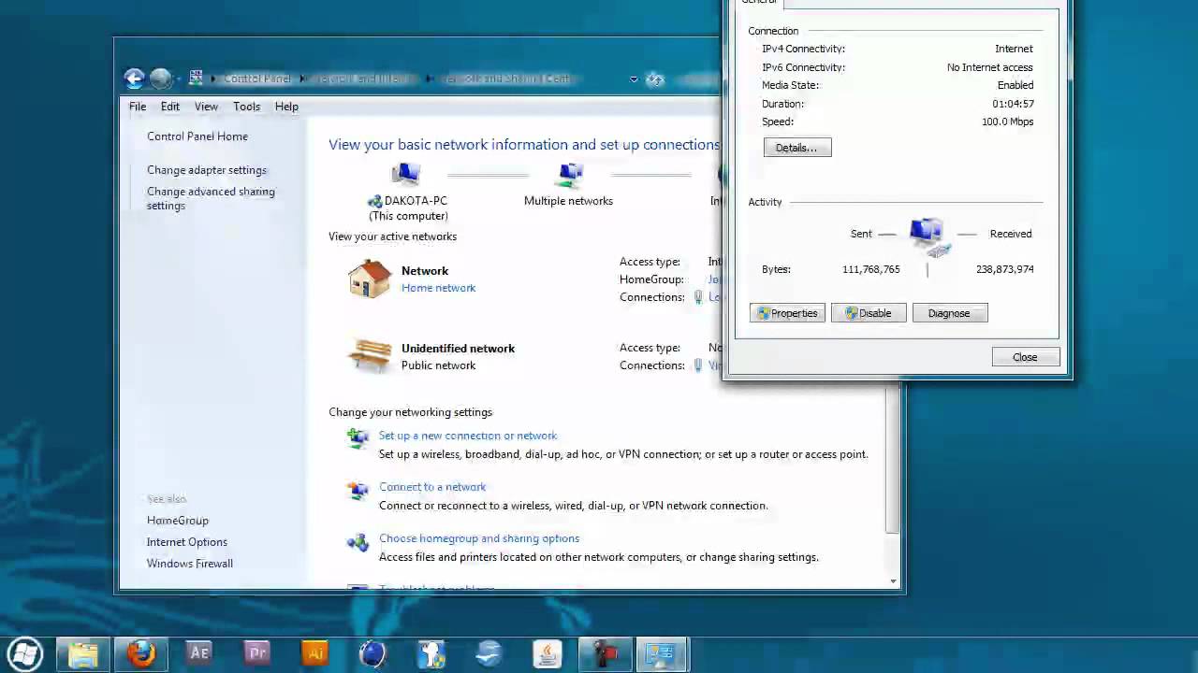Go back with the Control Panel back arrow
This screenshot has height=673, width=1198.
pyautogui.click(x=134, y=79)
